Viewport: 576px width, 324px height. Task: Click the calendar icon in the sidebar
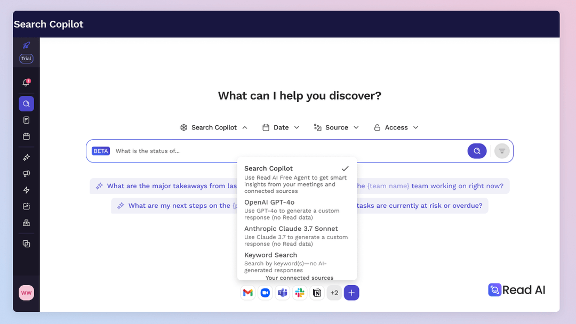26,136
